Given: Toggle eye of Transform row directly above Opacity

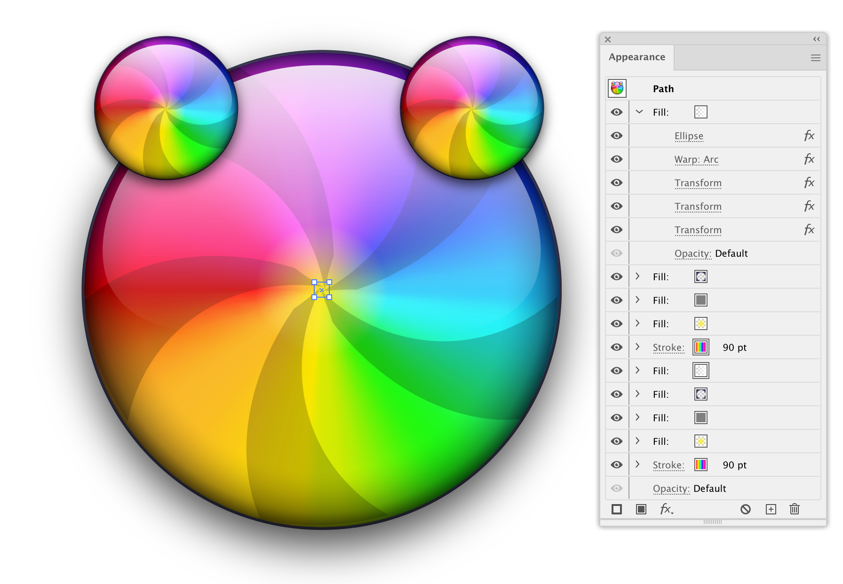Looking at the screenshot, I should 617,229.
